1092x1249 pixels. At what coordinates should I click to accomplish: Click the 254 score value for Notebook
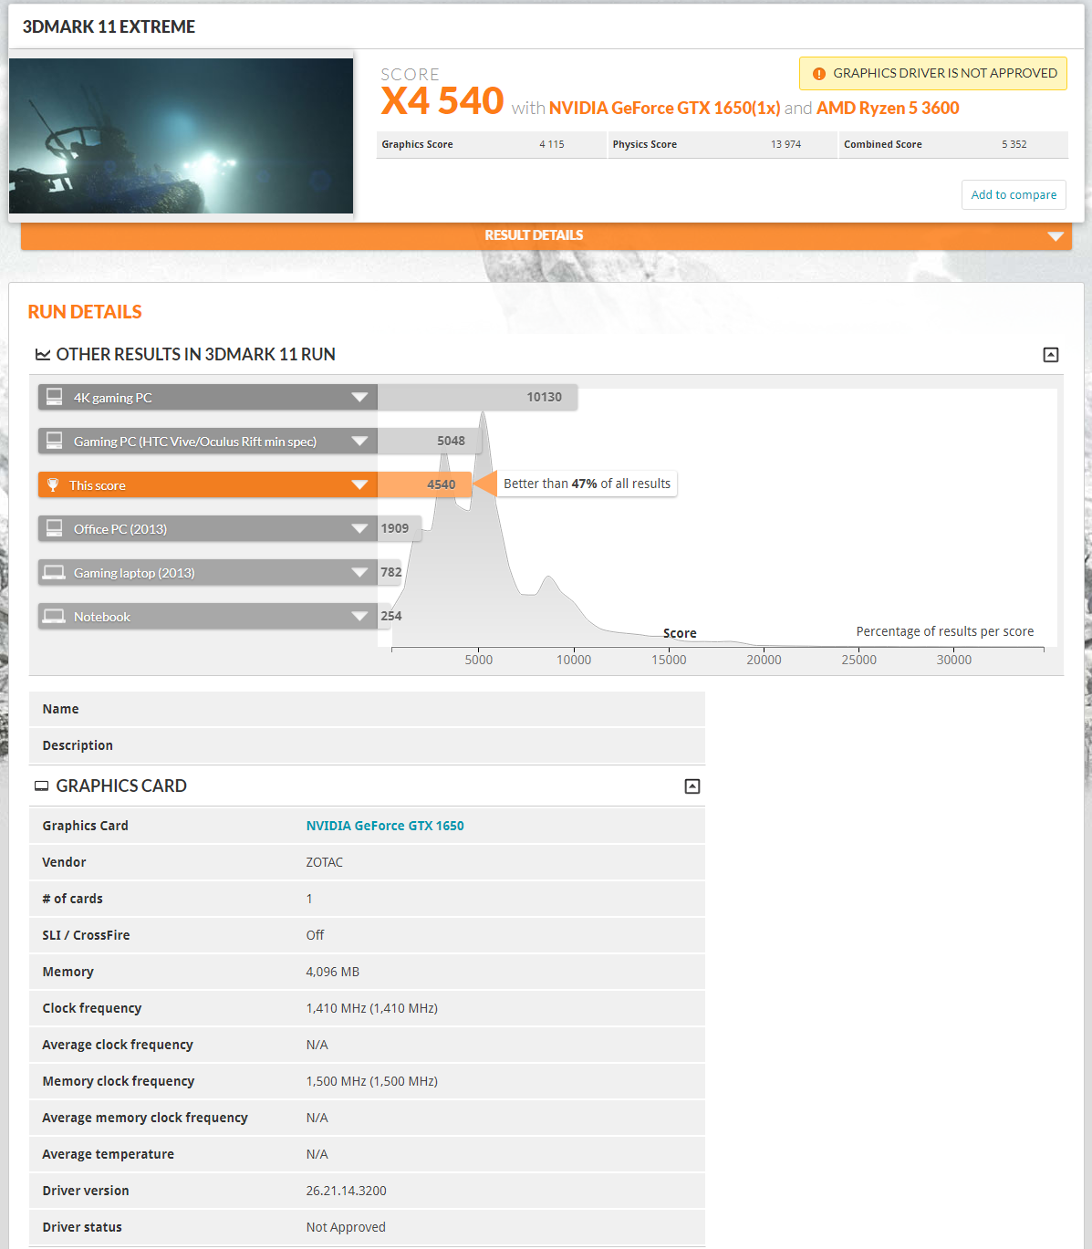391,616
